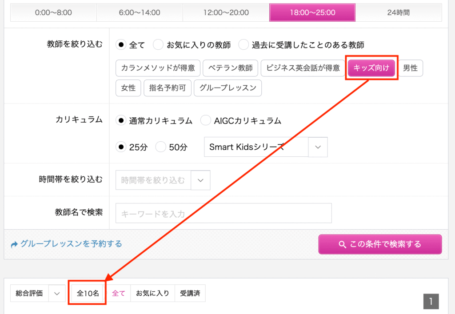Screen dimensions: 455x314
Task: Enable the 指名予約可 filter tag
Action: click(168, 88)
